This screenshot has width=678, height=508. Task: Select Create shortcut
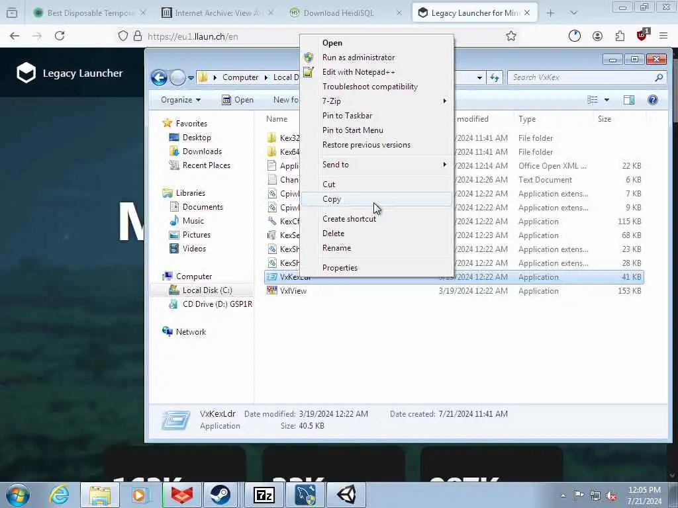(349, 219)
